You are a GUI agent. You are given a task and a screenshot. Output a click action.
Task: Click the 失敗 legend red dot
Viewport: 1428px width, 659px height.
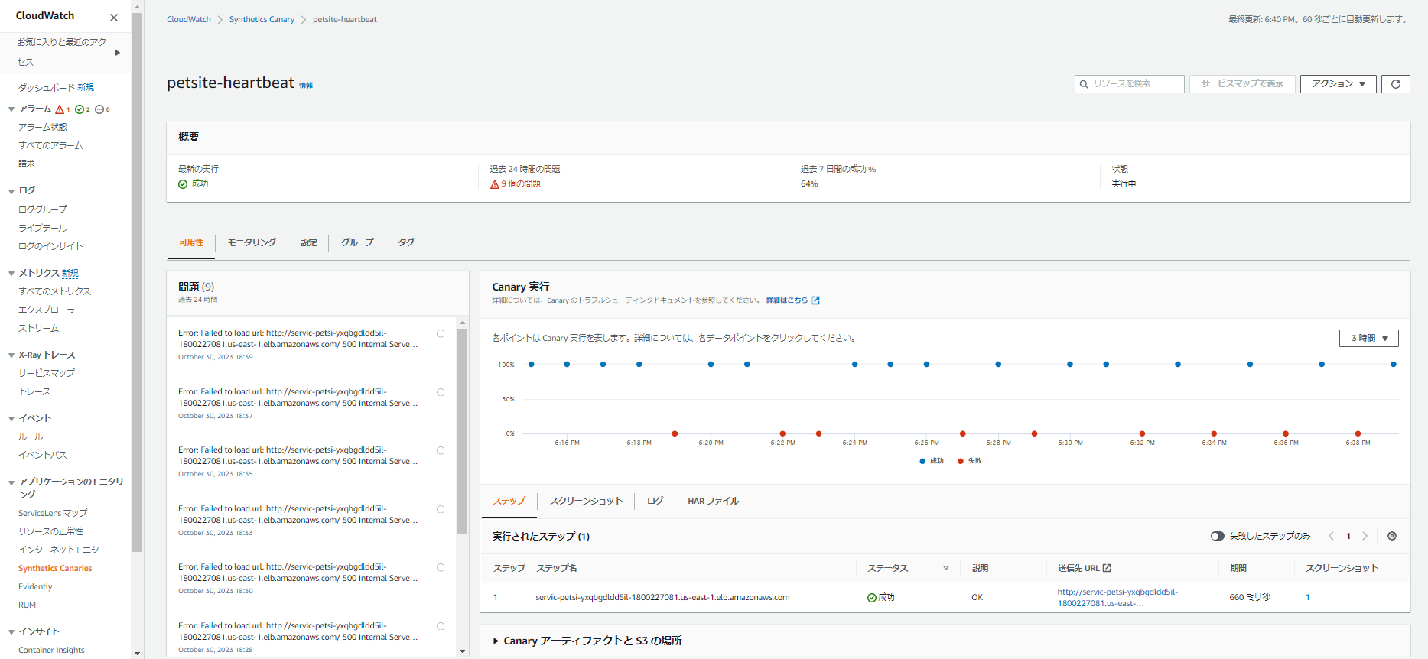[961, 461]
